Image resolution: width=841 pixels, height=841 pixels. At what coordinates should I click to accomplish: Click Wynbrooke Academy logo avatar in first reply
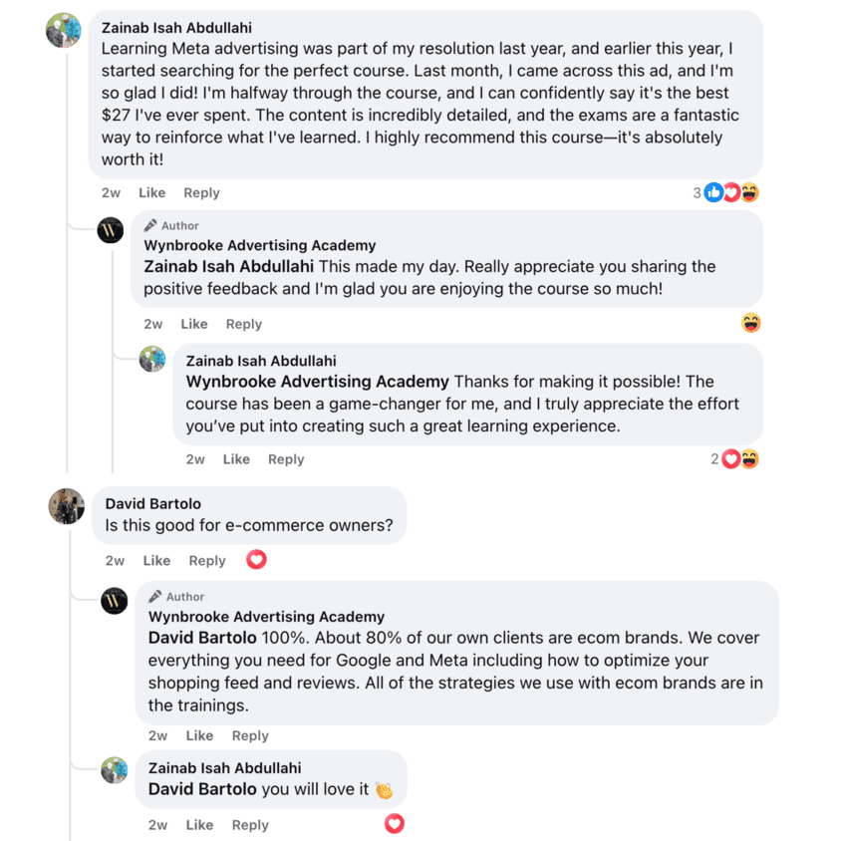coord(111,231)
